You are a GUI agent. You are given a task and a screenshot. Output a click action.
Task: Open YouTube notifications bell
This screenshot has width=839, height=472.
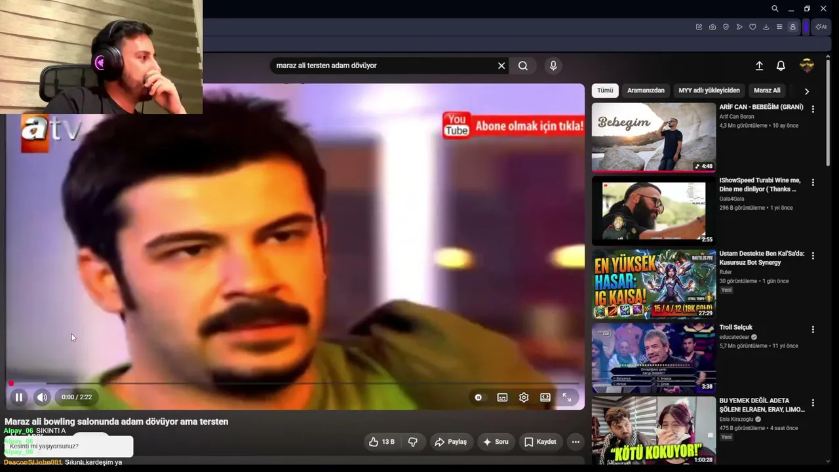(781, 66)
